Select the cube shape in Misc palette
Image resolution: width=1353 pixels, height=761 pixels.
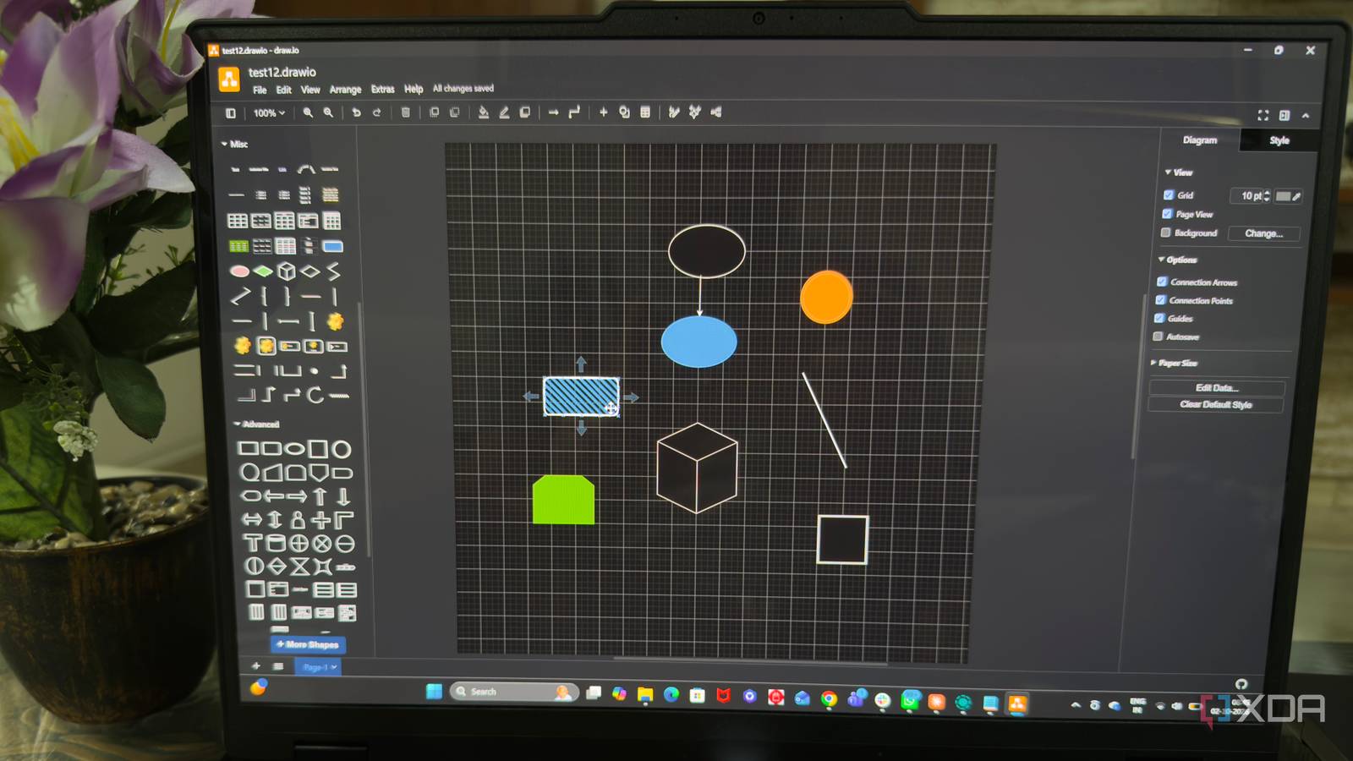[287, 271]
